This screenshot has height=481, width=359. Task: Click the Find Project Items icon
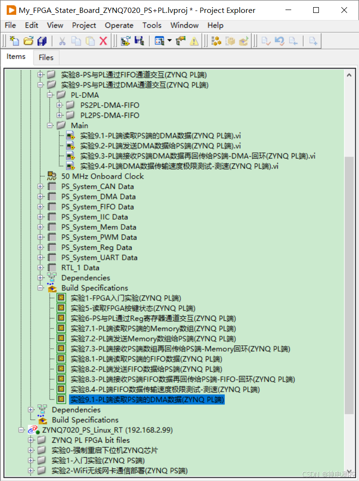(x=180, y=41)
